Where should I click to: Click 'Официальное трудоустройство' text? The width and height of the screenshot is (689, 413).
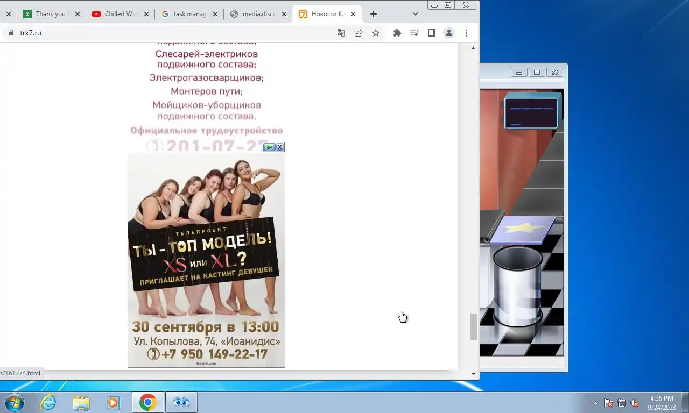207,131
